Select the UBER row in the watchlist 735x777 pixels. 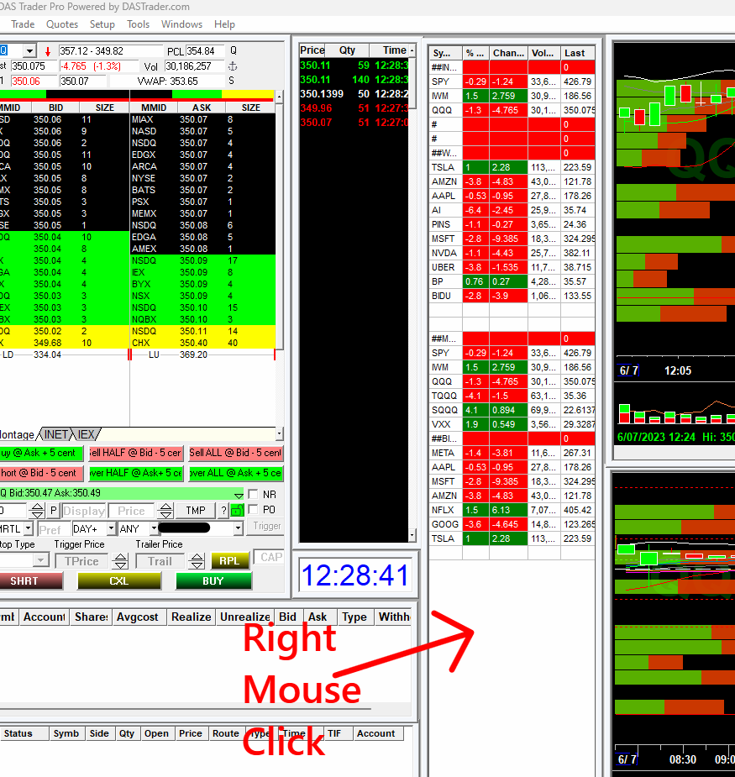tap(512, 268)
